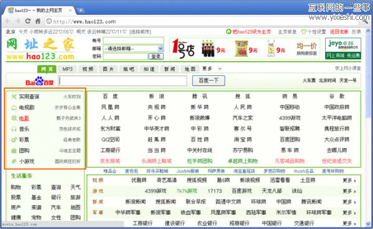Click the browser address bar
This screenshot has height=229, width=373.
click(201, 21)
